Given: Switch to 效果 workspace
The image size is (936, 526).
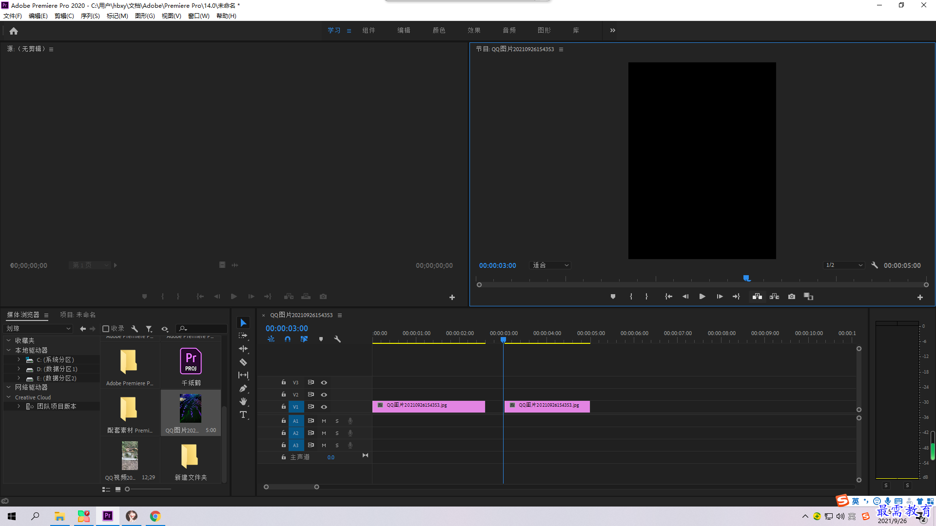Looking at the screenshot, I should pos(474,30).
